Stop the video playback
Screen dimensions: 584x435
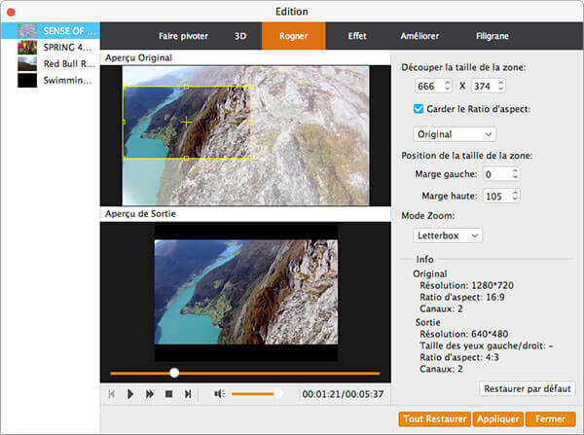click(x=168, y=394)
